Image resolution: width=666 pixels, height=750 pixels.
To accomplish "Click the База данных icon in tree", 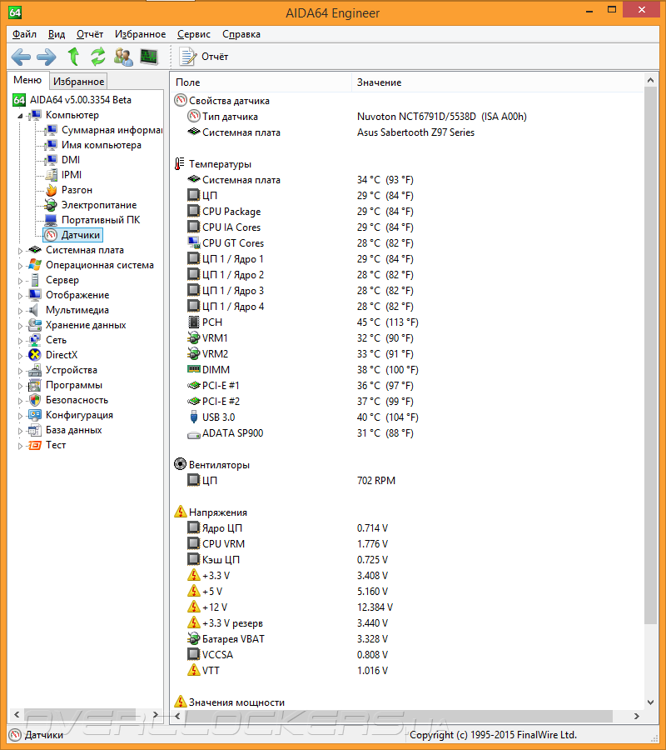I will coord(35,430).
